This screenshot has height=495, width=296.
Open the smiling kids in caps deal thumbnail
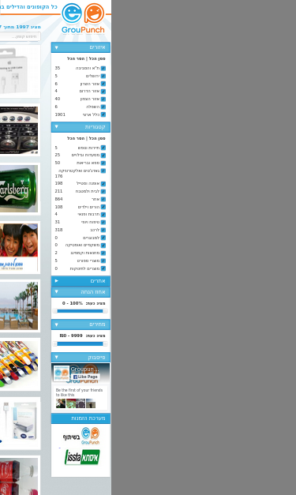19,248
